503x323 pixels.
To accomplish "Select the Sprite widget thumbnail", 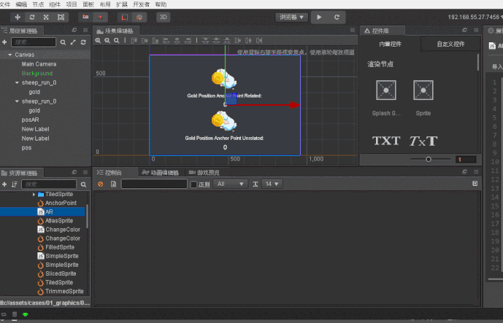I will (423, 90).
